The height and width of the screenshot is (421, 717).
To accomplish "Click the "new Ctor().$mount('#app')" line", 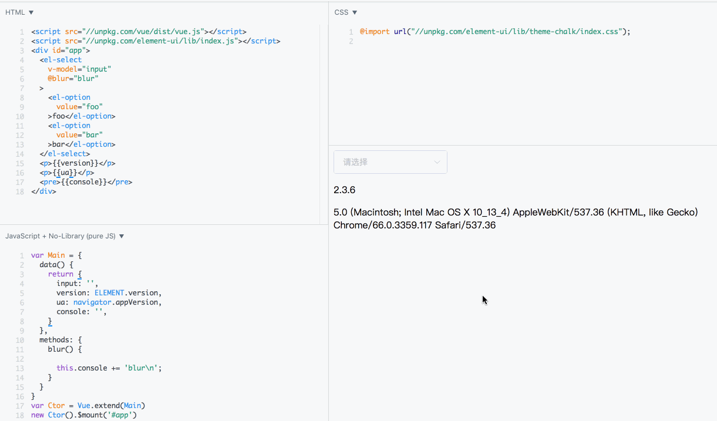I will 84,415.
